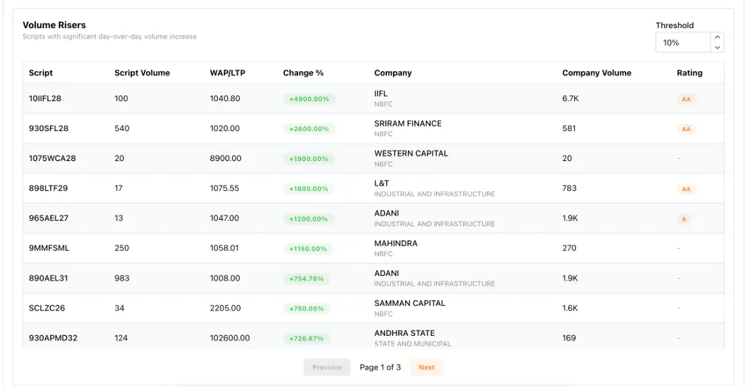Click the Company Volume column header
This screenshot has width=750, height=387.
596,73
